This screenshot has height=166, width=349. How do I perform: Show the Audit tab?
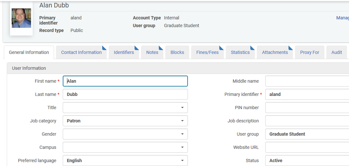click(x=336, y=52)
